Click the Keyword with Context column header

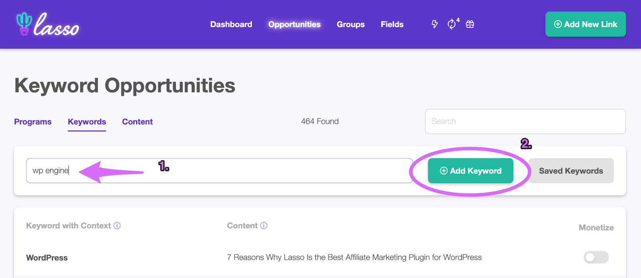point(69,226)
